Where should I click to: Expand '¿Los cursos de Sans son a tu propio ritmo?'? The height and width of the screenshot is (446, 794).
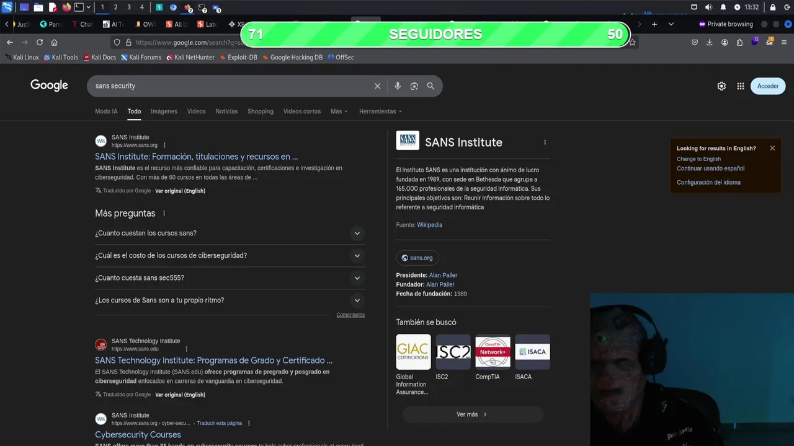click(x=230, y=300)
